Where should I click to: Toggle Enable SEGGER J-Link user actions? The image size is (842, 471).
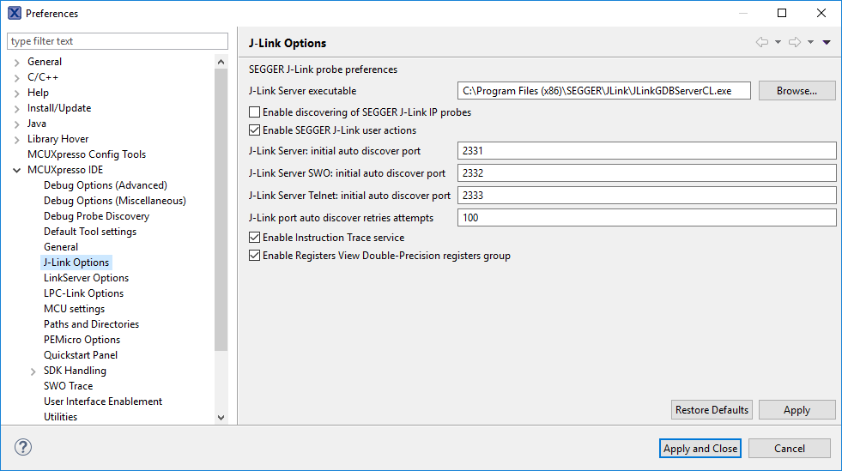(x=254, y=130)
